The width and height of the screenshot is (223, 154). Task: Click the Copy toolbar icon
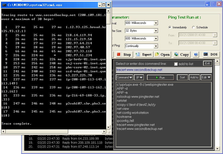176,55
